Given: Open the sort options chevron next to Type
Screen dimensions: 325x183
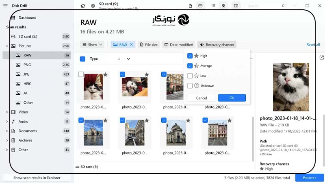Looking at the screenshot, I should tap(128, 59).
